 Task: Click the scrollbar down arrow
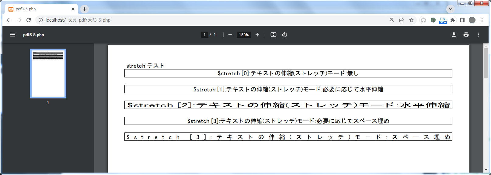click(x=486, y=170)
